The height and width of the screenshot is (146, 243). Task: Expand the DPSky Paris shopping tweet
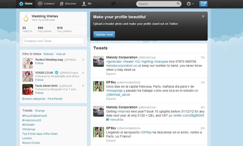click(111, 99)
